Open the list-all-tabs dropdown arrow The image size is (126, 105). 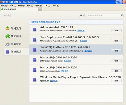coord(124,9)
